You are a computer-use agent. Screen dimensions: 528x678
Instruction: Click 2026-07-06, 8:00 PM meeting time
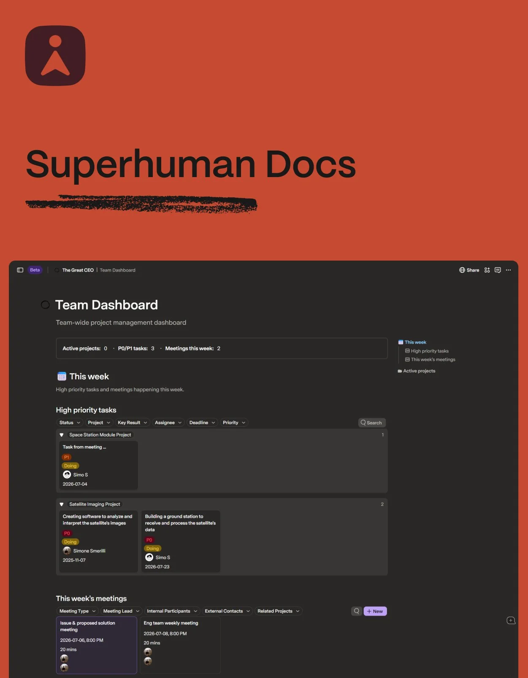point(81,640)
